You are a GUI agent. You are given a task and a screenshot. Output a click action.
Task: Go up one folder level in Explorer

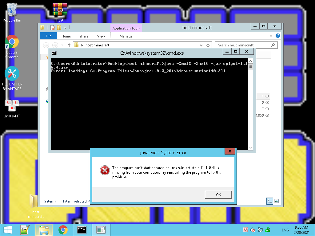point(69,45)
